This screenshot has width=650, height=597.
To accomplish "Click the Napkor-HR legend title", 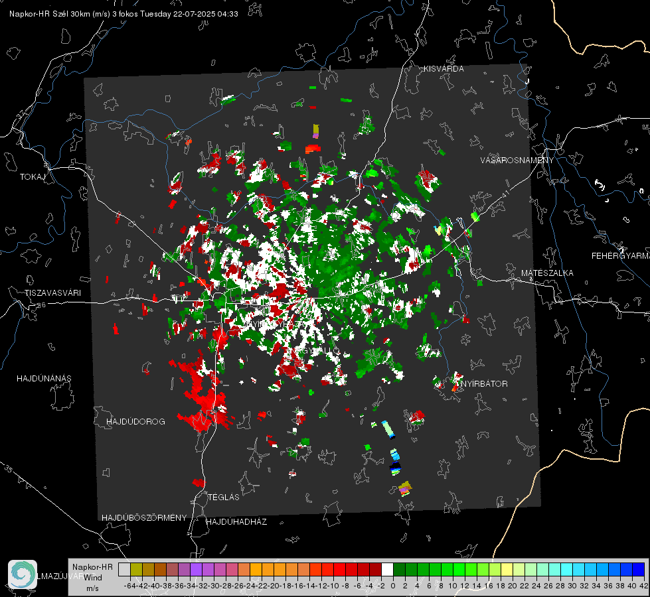I will pyautogui.click(x=92, y=567).
